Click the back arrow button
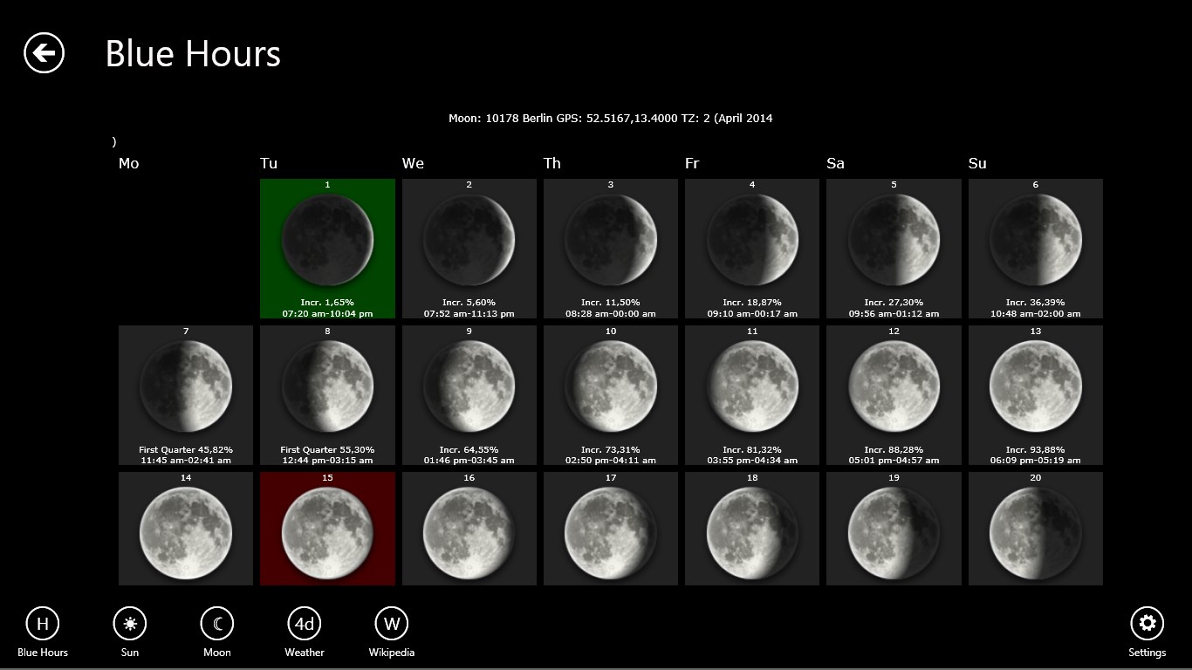 point(44,53)
